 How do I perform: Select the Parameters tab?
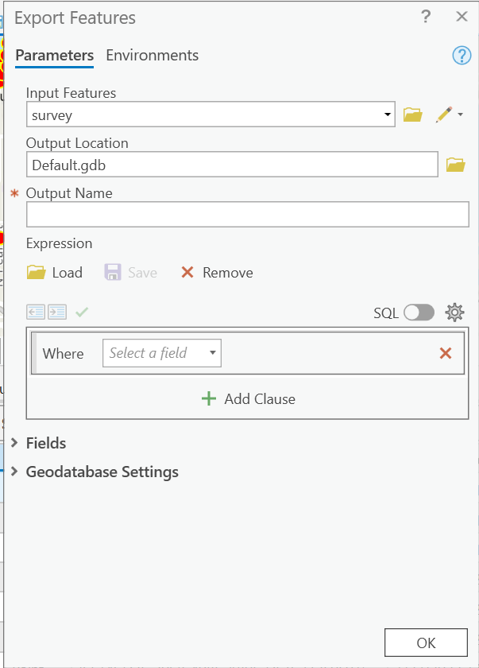click(x=54, y=55)
